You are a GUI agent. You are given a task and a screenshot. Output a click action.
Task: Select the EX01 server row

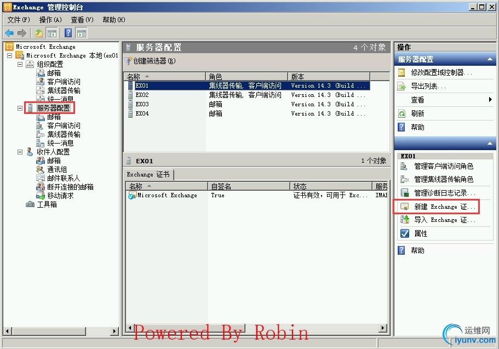point(248,85)
